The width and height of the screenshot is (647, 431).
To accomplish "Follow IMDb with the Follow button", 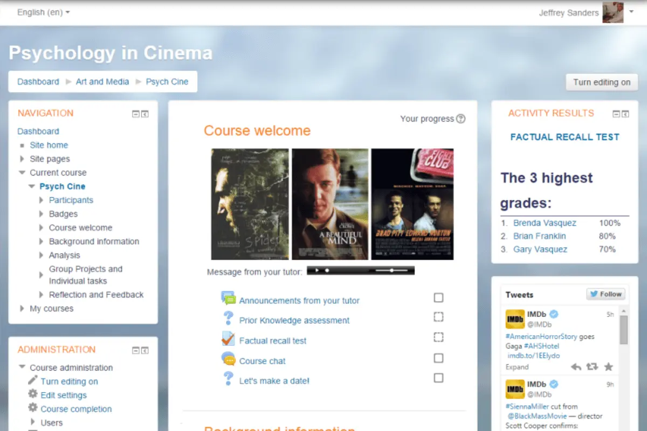I will (x=606, y=294).
